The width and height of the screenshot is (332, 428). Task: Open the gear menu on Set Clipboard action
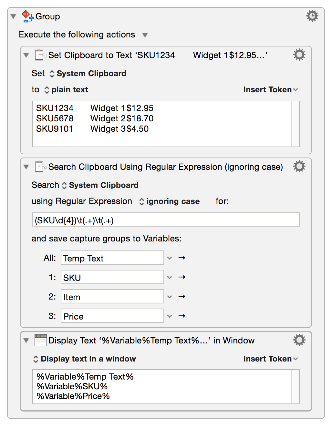tap(299, 55)
